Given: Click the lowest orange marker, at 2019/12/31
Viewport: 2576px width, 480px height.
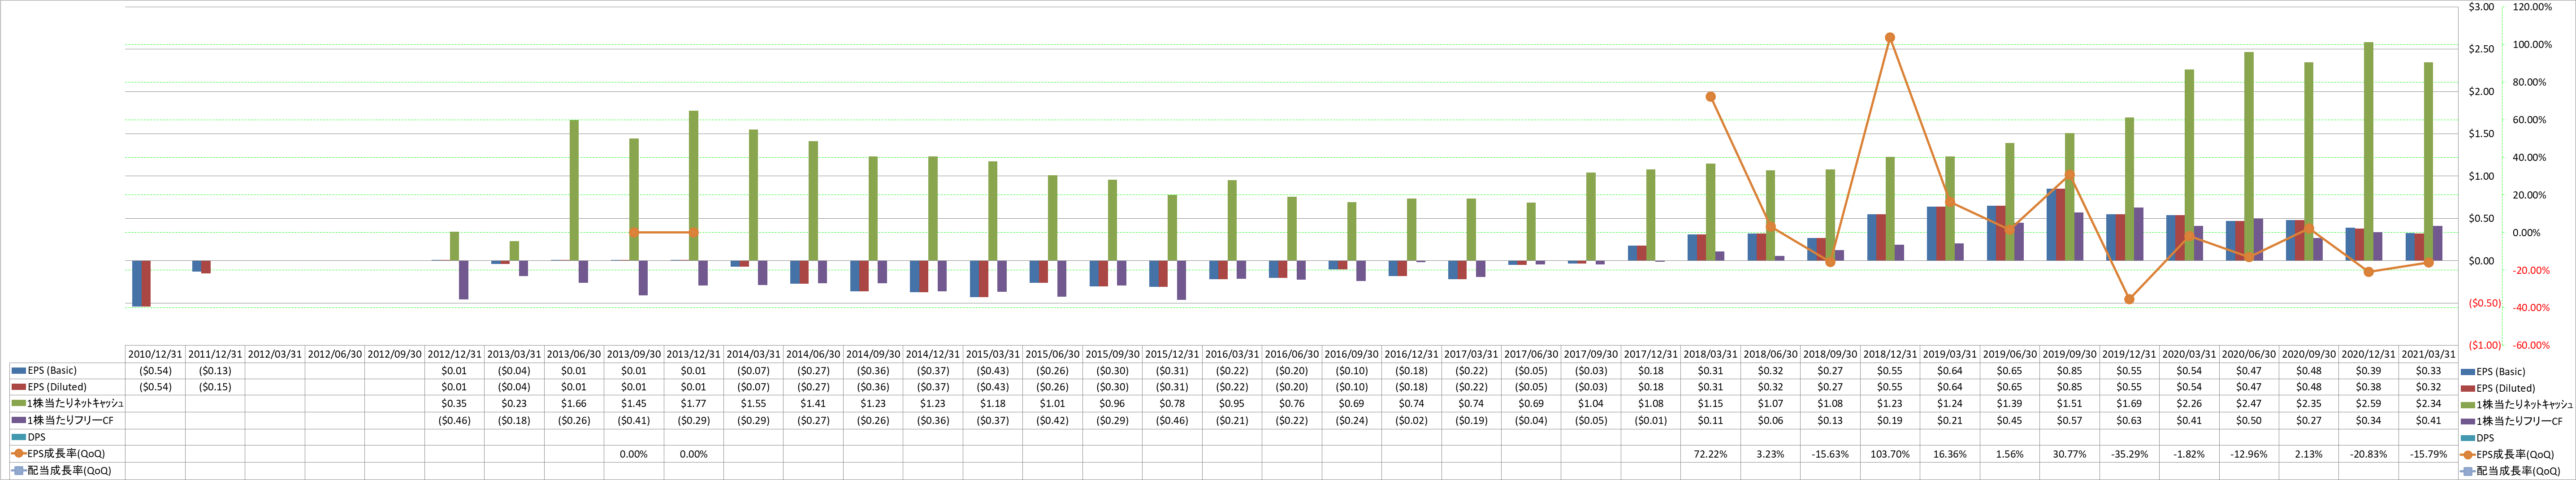Looking at the screenshot, I should click(x=2129, y=299).
